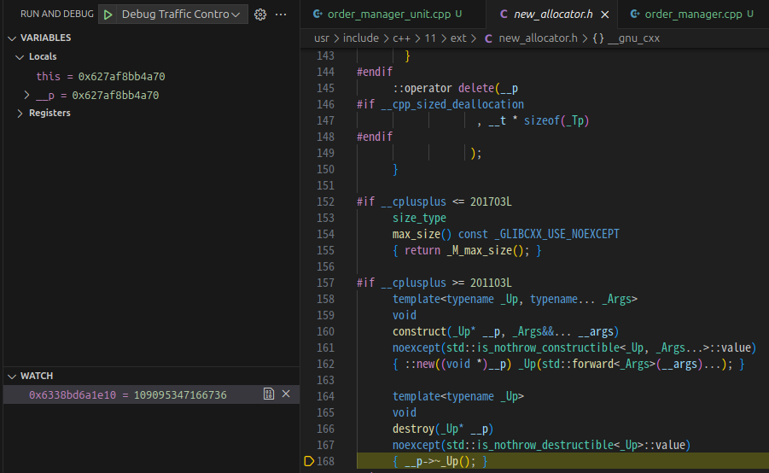Click new_allocator.h breadcrumb file segment

tap(538, 38)
